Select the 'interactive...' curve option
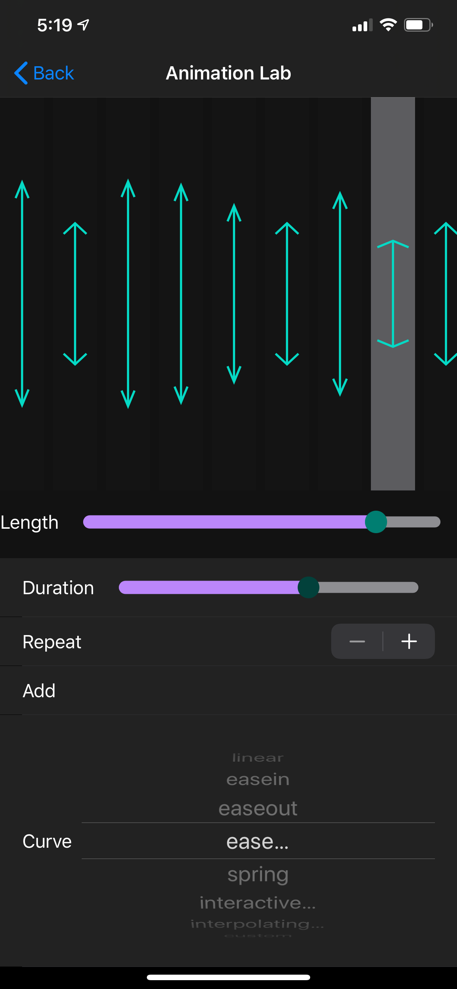 pos(256,902)
